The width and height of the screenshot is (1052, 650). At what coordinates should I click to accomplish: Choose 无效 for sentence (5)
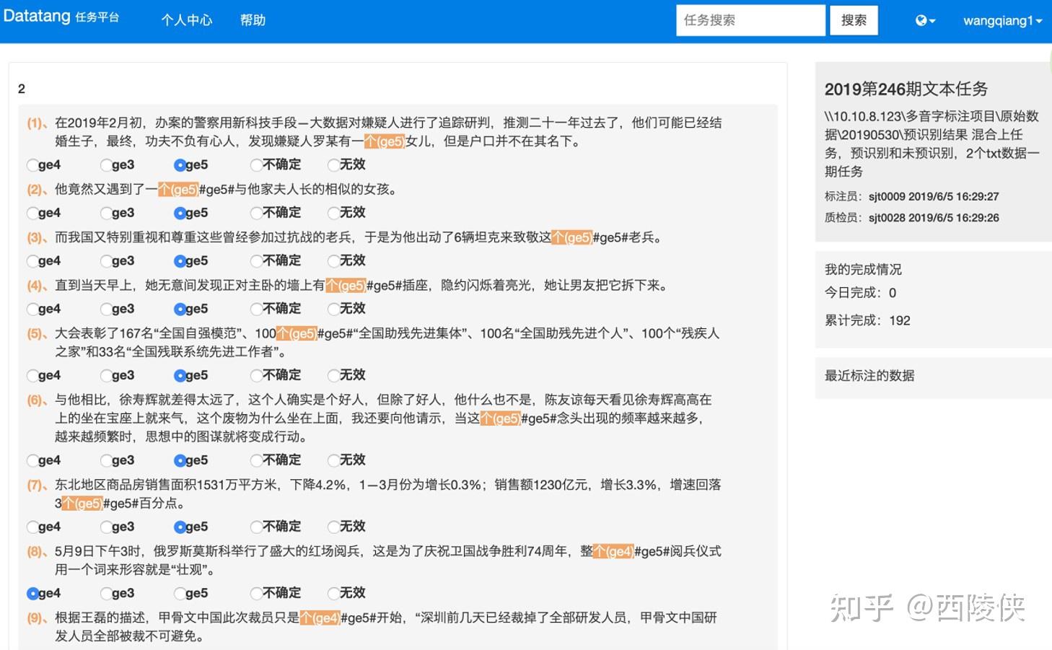[333, 375]
